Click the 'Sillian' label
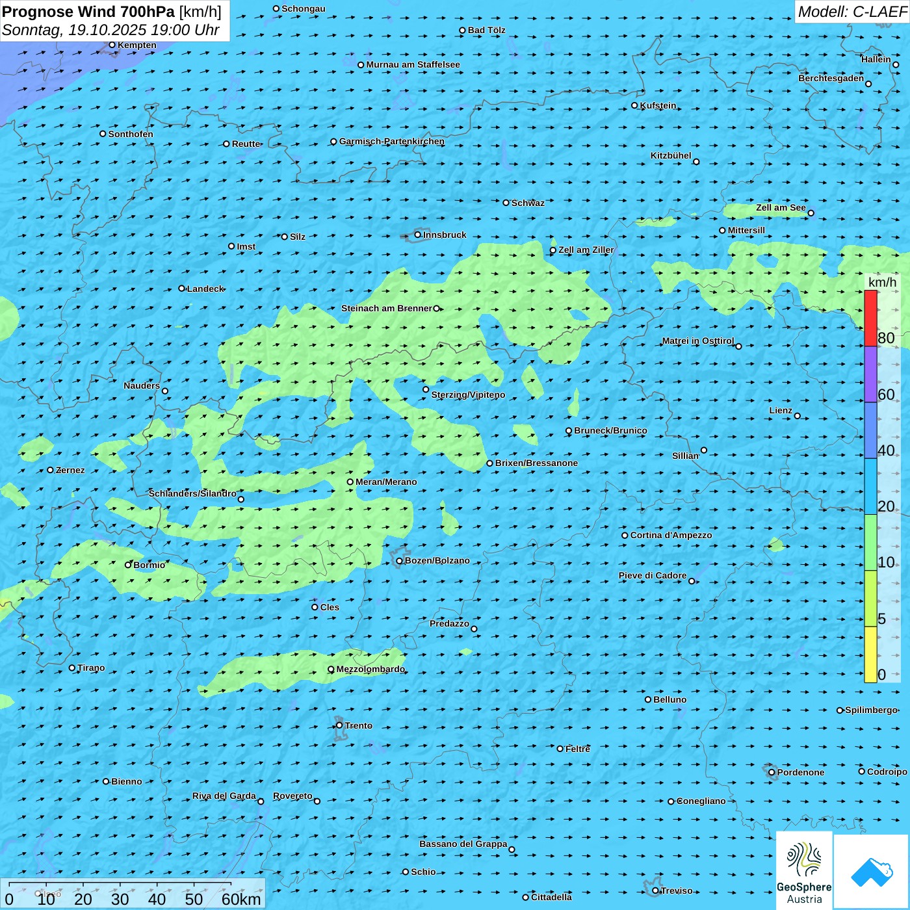The height and width of the screenshot is (910, 910). [685, 456]
